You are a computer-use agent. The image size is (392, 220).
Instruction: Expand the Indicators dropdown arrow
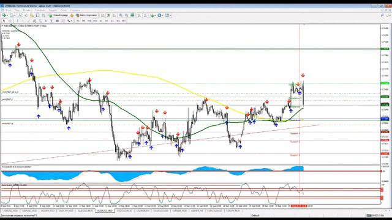pos(155,15)
